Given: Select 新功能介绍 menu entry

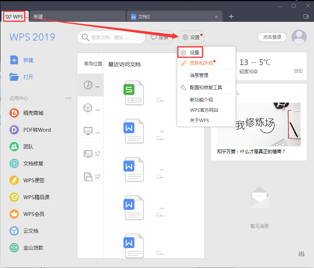Looking at the screenshot, I should 206,100.
